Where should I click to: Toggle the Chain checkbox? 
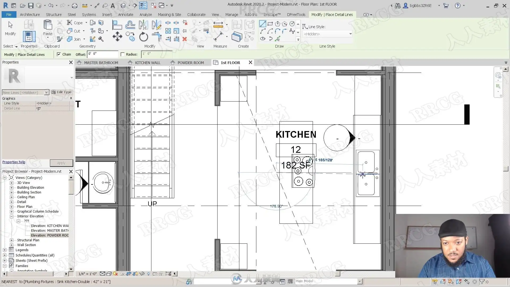pyautogui.click(x=59, y=54)
